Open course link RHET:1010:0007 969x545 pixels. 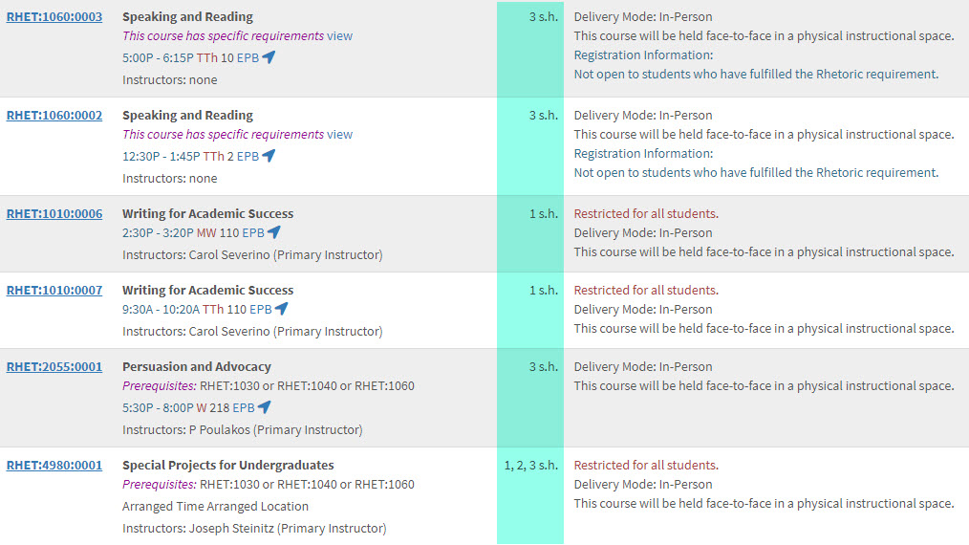click(54, 290)
